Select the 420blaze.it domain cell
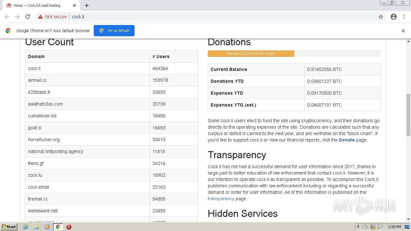 87,92
